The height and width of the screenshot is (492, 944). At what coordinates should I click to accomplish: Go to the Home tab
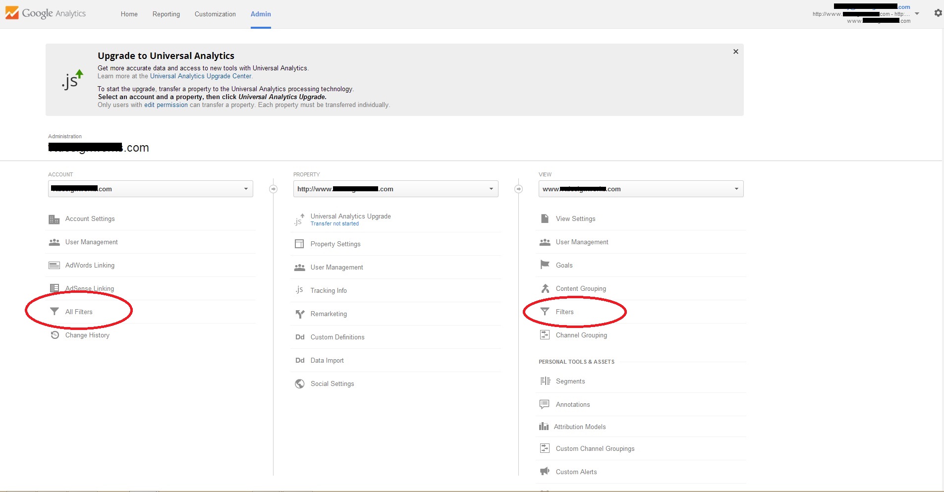(129, 14)
